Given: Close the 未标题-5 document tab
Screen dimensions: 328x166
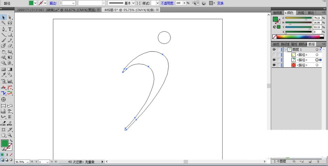Looking at the screenshot, I should 157,10.
